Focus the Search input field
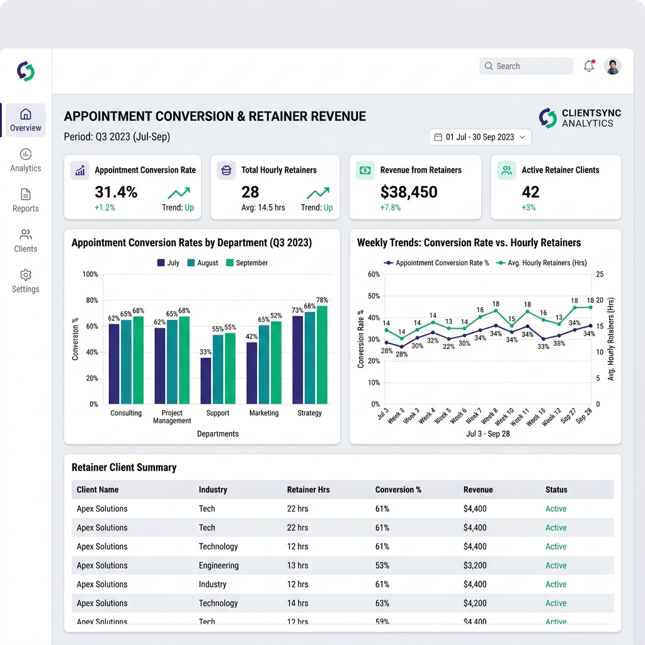The image size is (645, 645). [x=526, y=66]
